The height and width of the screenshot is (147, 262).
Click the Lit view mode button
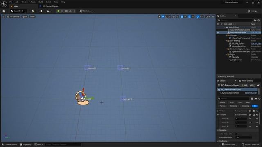(x=25, y=16)
